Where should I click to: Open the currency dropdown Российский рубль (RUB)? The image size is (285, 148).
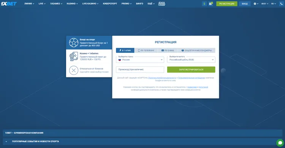click(191, 60)
